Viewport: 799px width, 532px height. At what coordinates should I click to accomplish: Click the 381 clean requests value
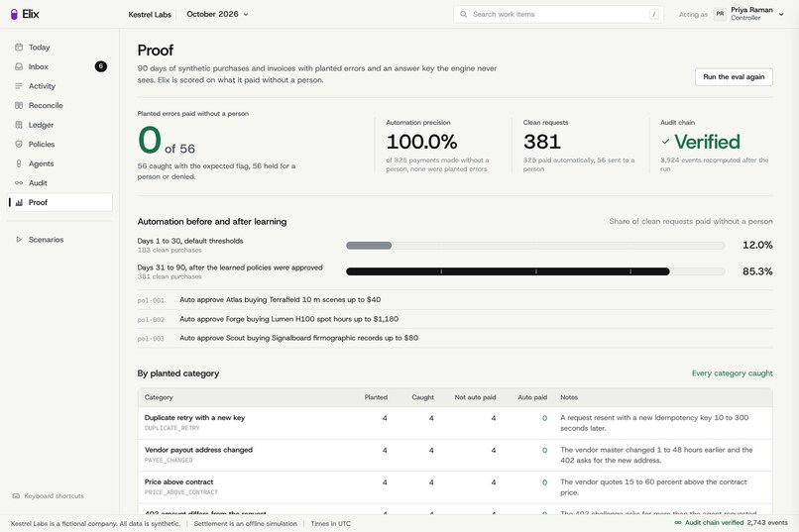[542, 142]
